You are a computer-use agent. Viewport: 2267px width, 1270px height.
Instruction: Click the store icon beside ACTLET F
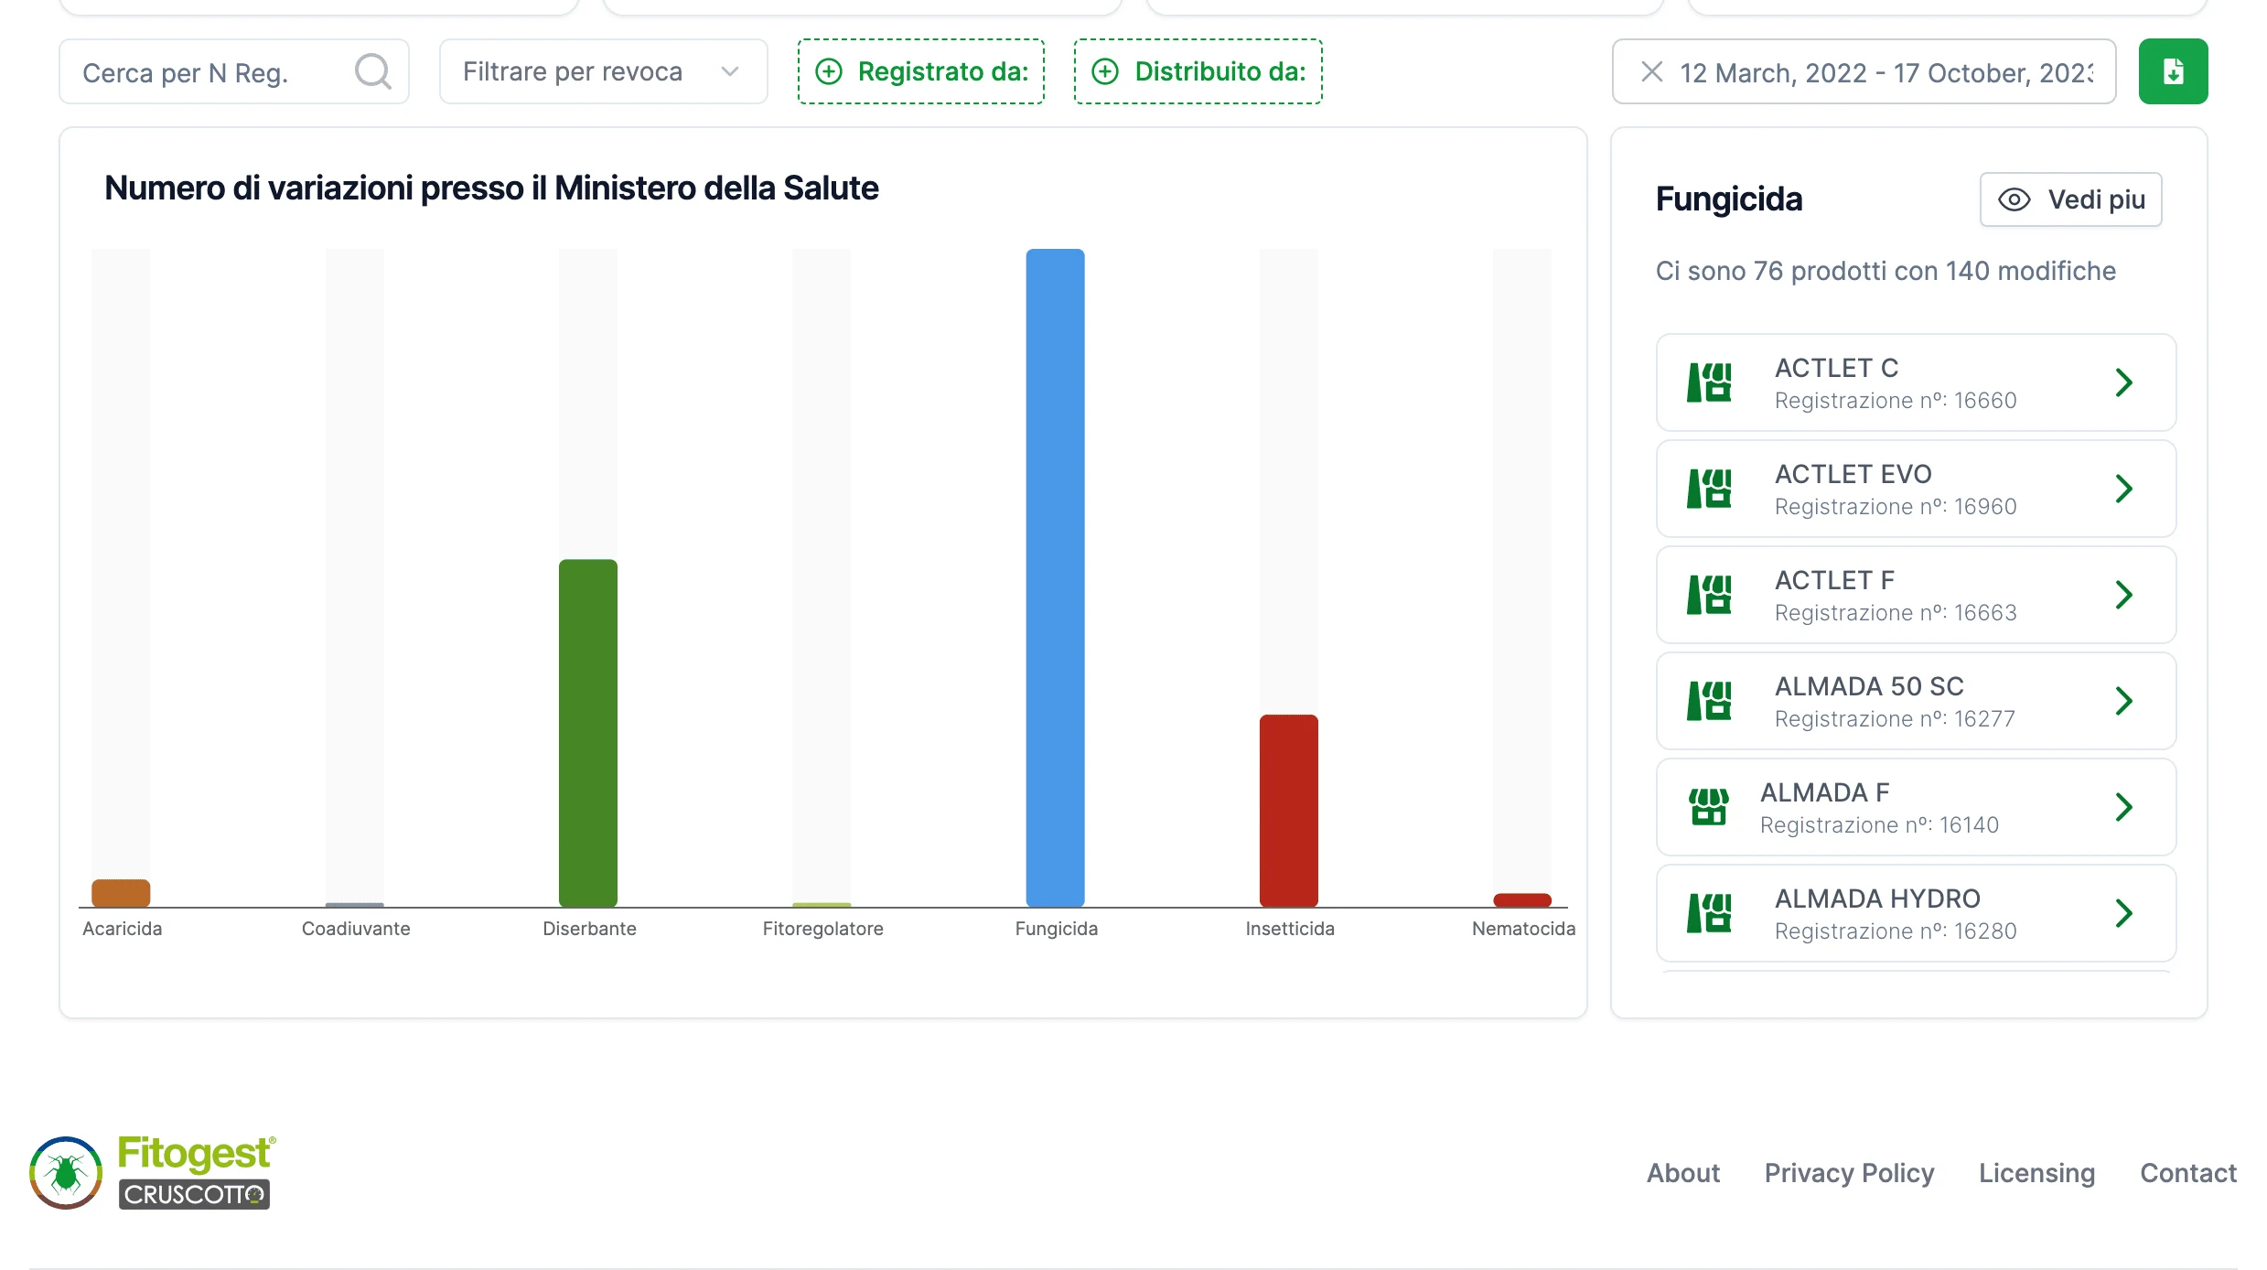[x=1709, y=595]
